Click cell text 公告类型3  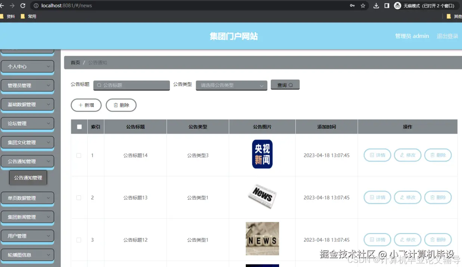(198, 155)
